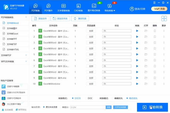Expand the 文件转PDF section
The width and height of the screenshot is (170, 113).
26,55
